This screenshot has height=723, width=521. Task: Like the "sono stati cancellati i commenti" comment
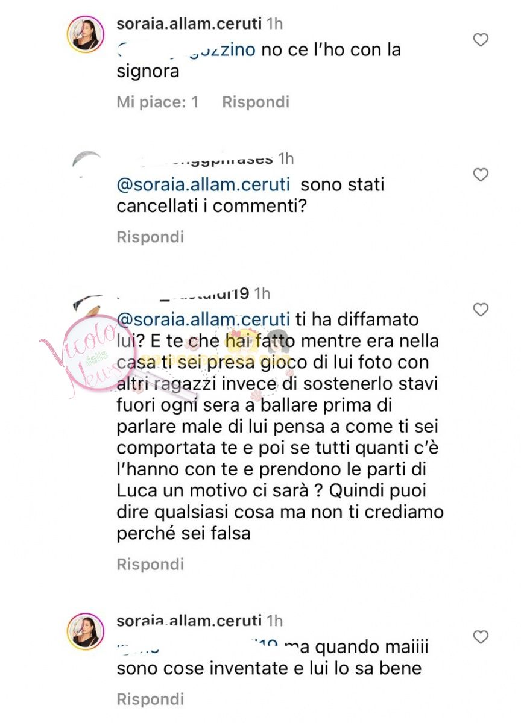[x=481, y=175]
